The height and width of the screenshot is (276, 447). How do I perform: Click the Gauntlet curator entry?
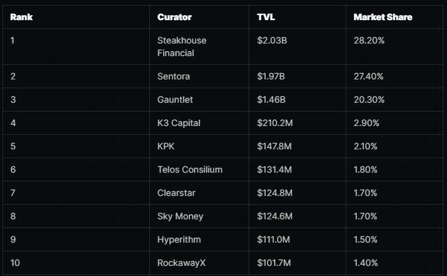pos(175,100)
